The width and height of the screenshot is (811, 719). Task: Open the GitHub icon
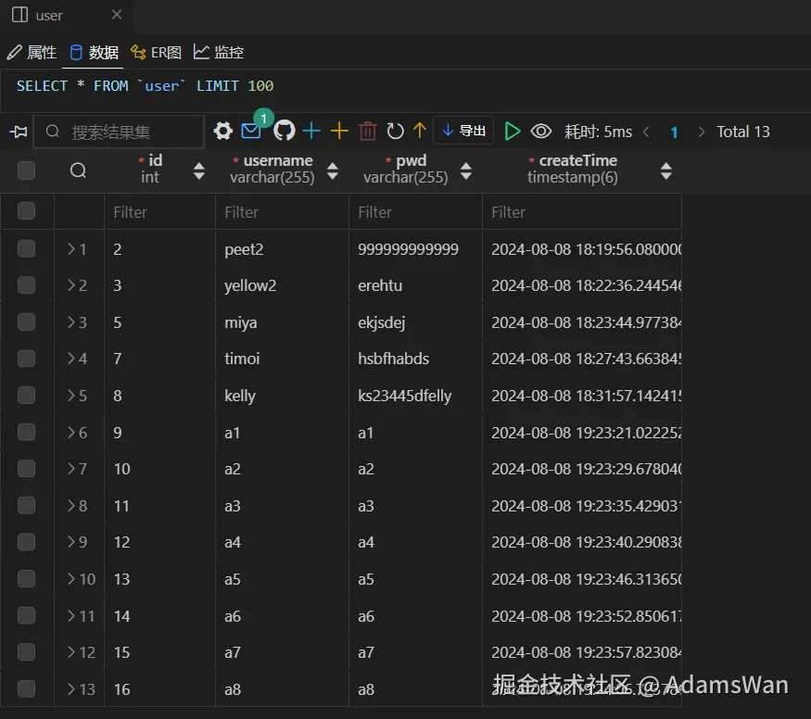click(x=284, y=131)
